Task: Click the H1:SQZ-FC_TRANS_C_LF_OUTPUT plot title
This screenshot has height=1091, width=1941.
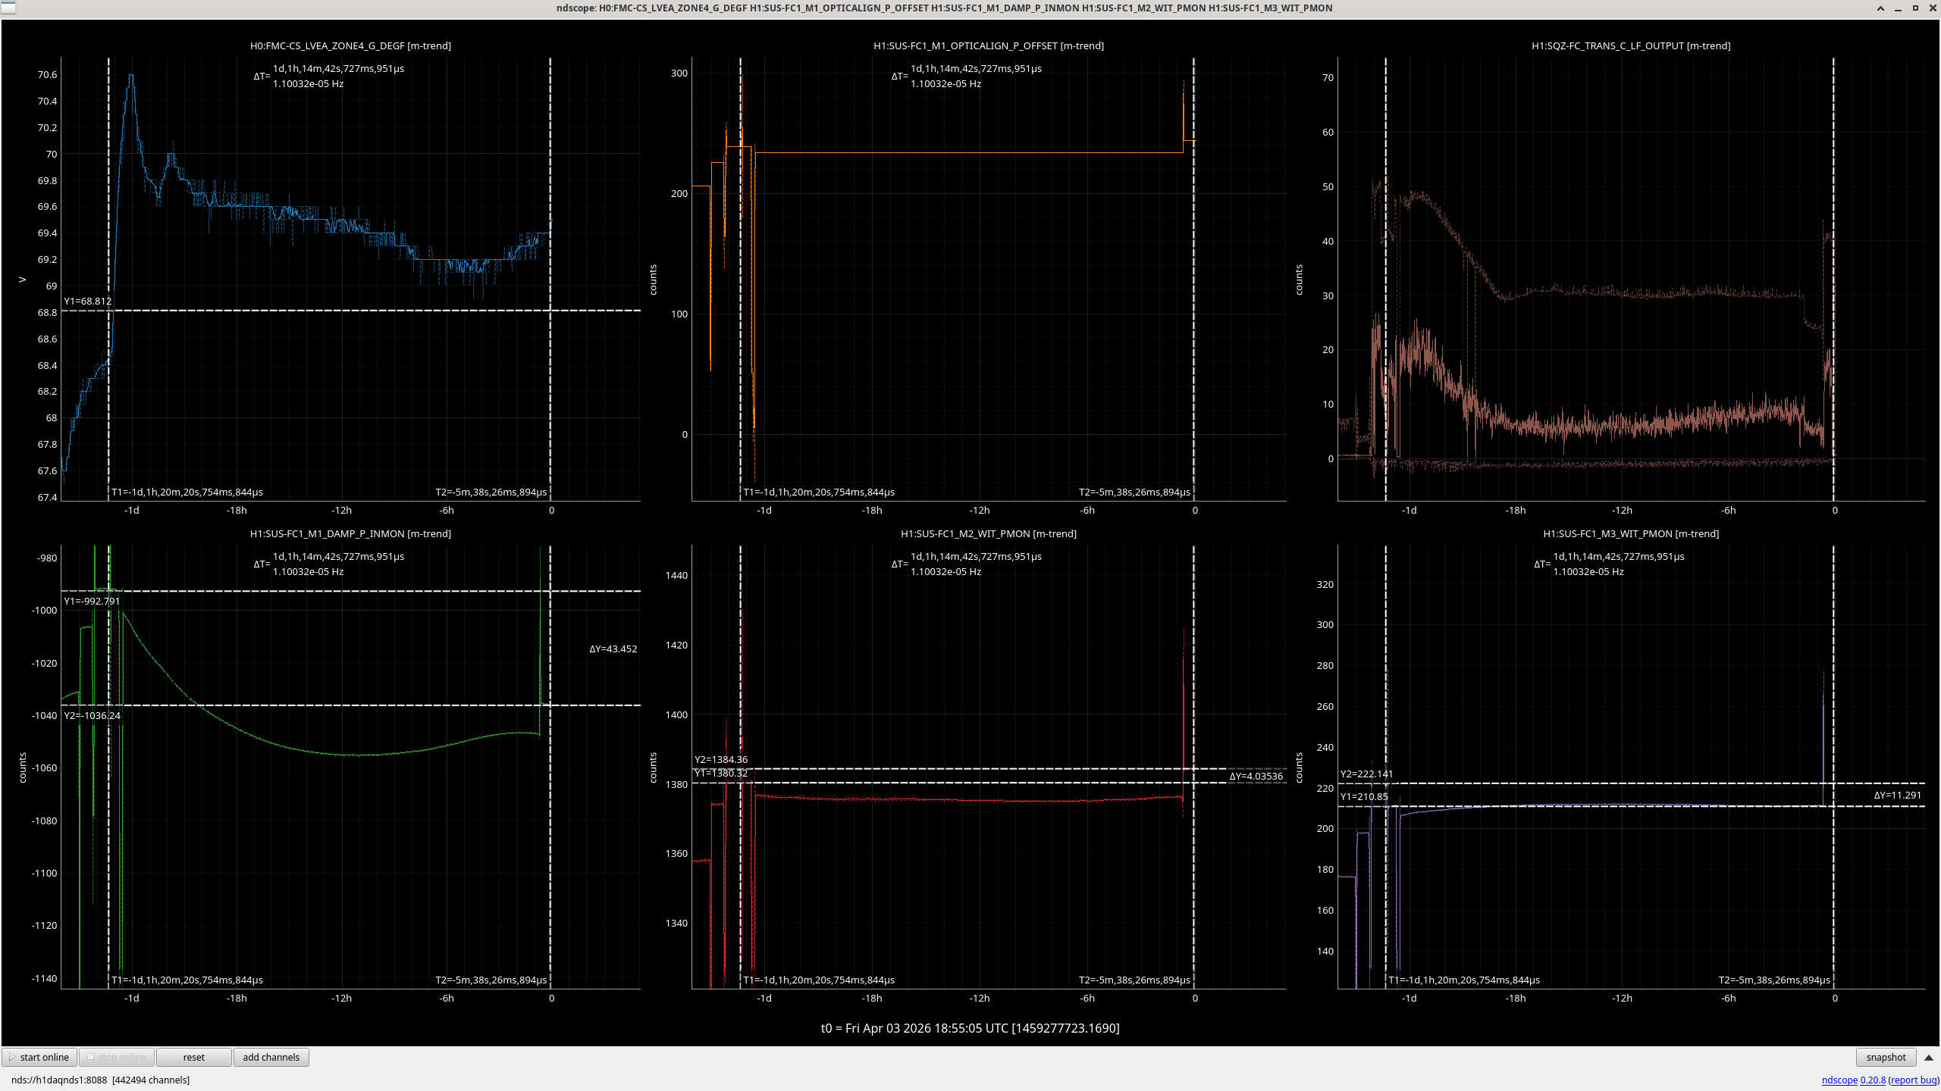Action: point(1631,45)
